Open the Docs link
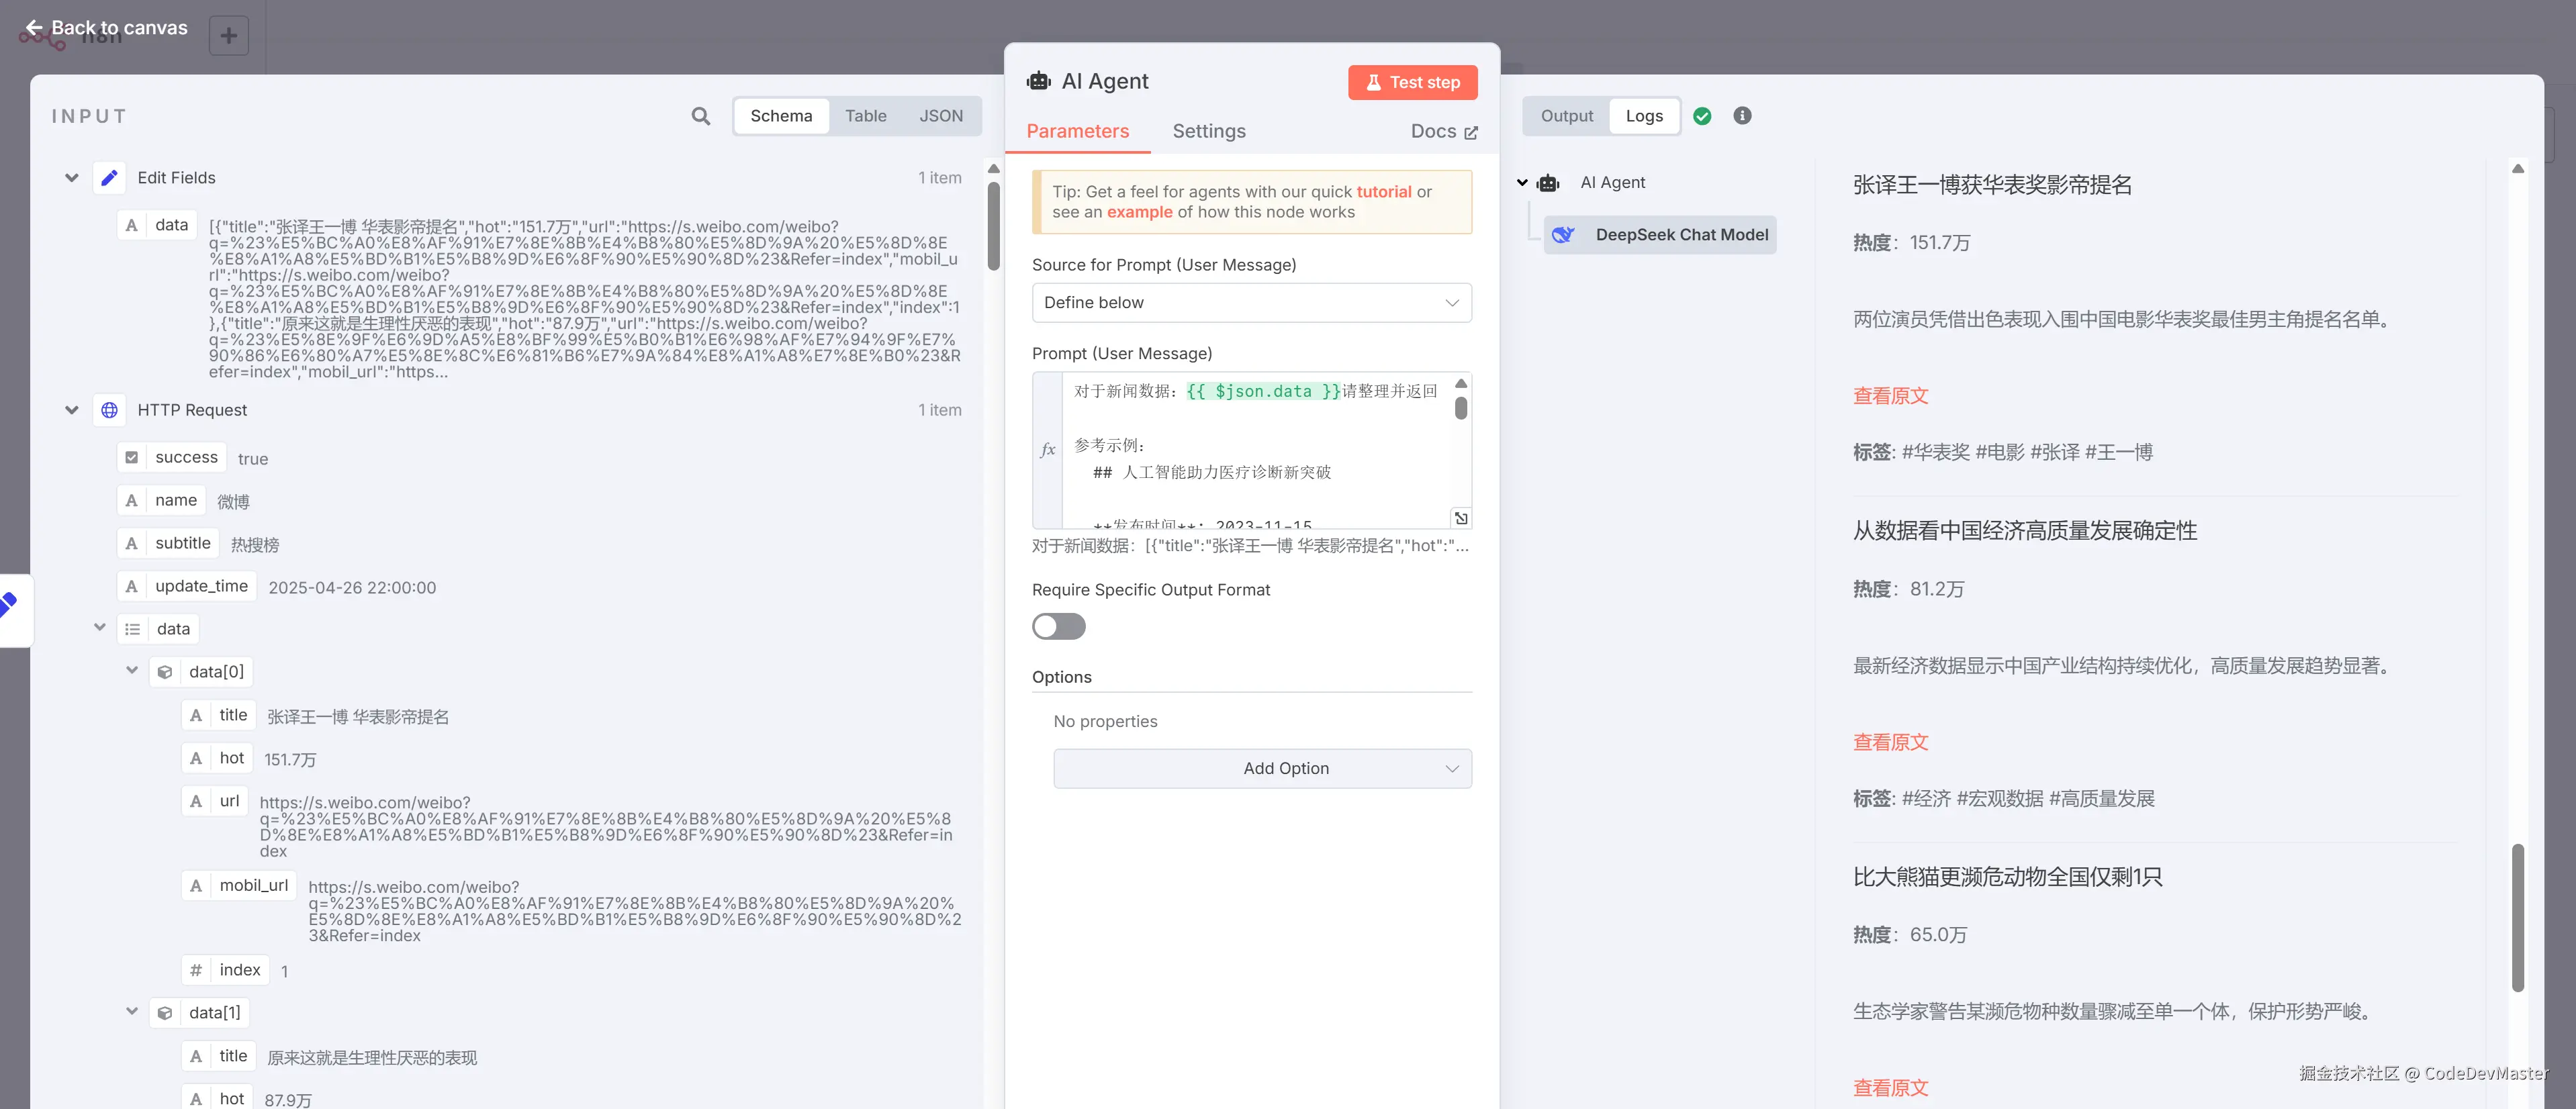Image resolution: width=2576 pixels, height=1109 pixels. point(1443,131)
